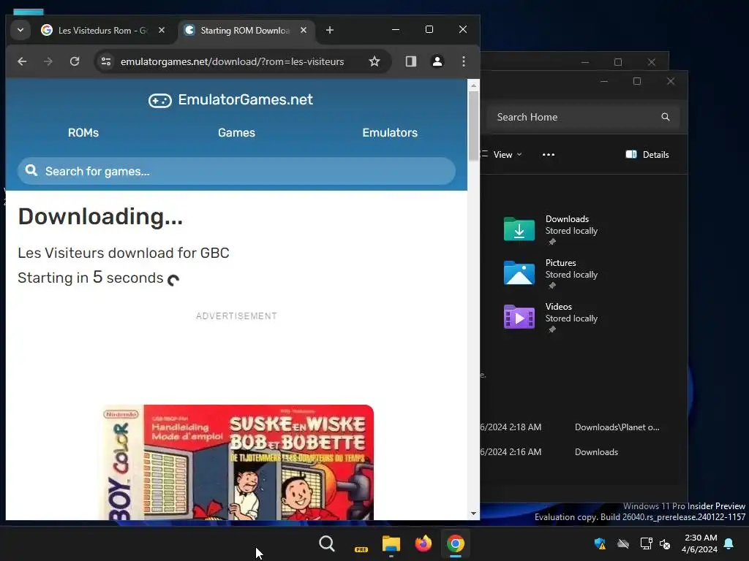Click the Chrome address bar URL

(x=232, y=61)
